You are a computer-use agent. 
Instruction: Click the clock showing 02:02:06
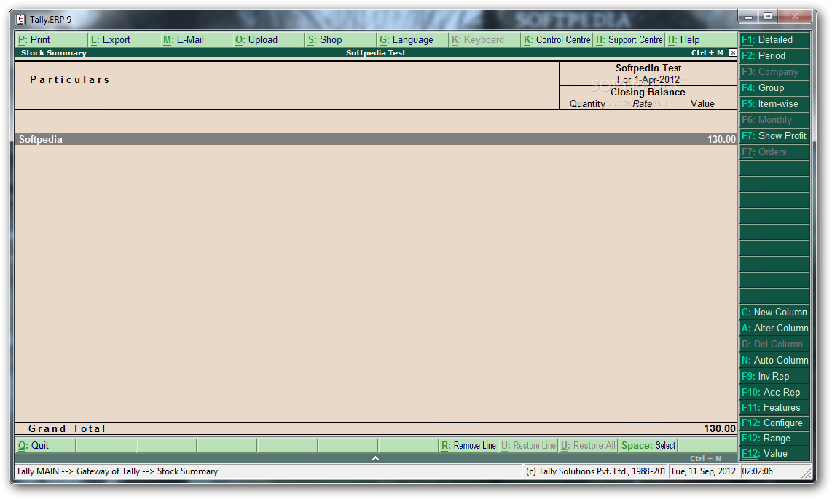click(x=757, y=471)
